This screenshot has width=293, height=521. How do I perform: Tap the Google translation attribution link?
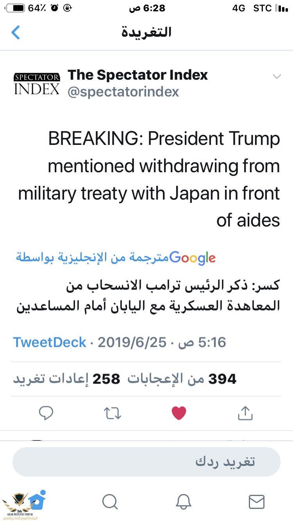(116, 257)
